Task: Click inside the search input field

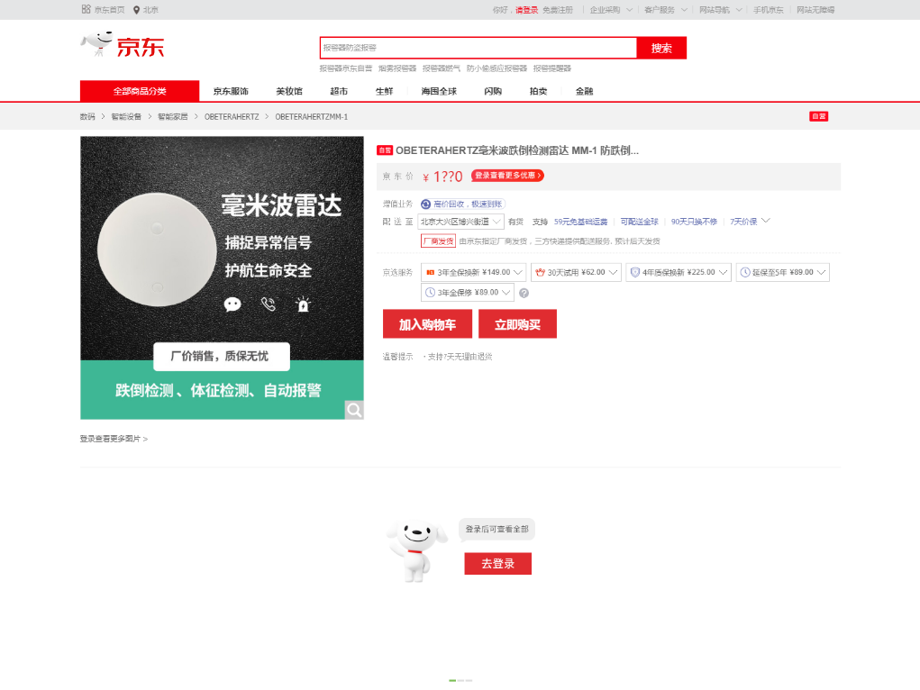Action: pyautogui.click(x=478, y=47)
